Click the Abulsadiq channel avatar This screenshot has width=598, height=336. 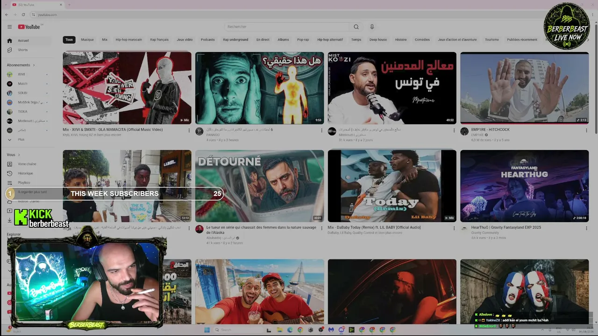click(199, 229)
